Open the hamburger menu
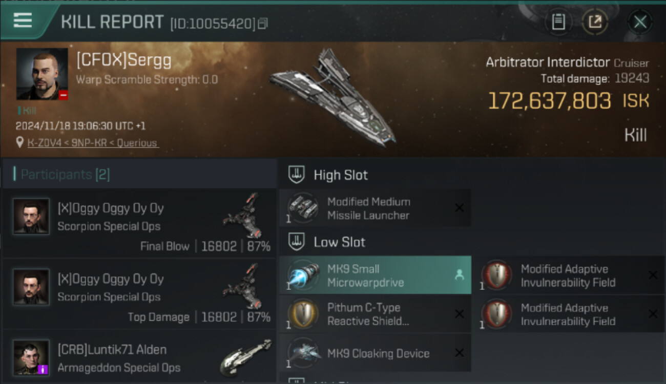This screenshot has width=666, height=384. [x=23, y=21]
